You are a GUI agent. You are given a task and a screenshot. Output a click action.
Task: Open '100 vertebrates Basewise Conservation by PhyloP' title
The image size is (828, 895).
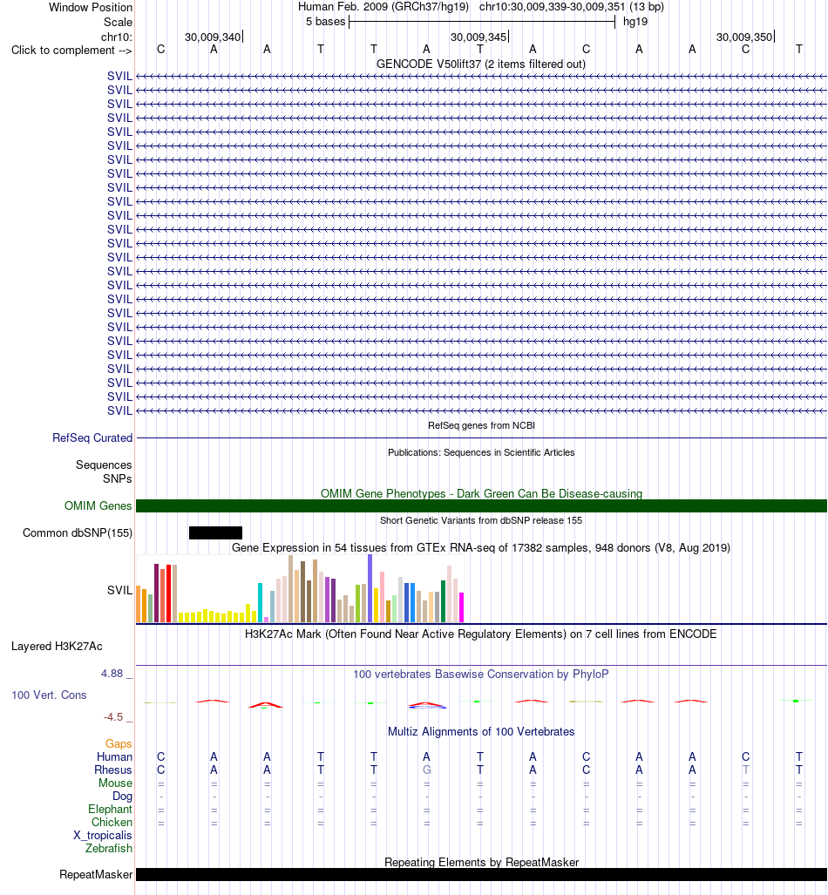point(481,674)
